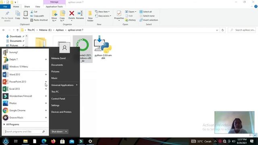Image resolution: width=258 pixels, height=145 pixels.
Task: Open Microsoft Edge from the taskbar
Action: [44, 141]
